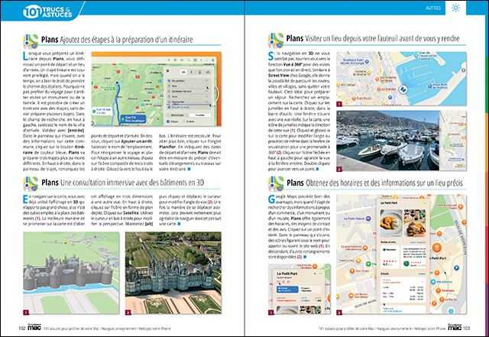Click the sun icon beside AUTRES
Viewport: 489px width, 337px height.
tap(455, 8)
